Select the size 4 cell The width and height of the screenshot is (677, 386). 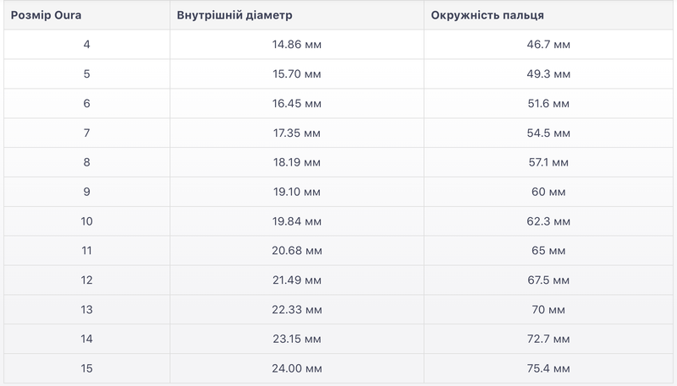(86, 44)
